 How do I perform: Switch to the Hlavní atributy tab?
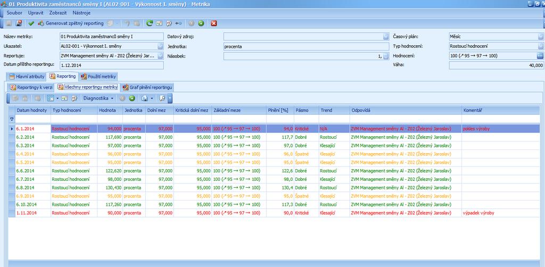pyautogui.click(x=27, y=77)
